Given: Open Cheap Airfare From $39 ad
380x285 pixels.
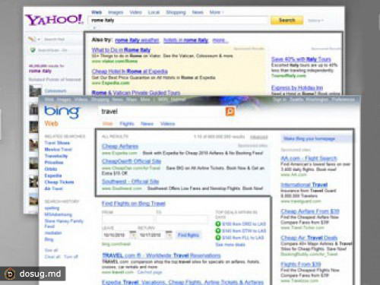Looking at the screenshot, I should pyautogui.click(x=310, y=211).
